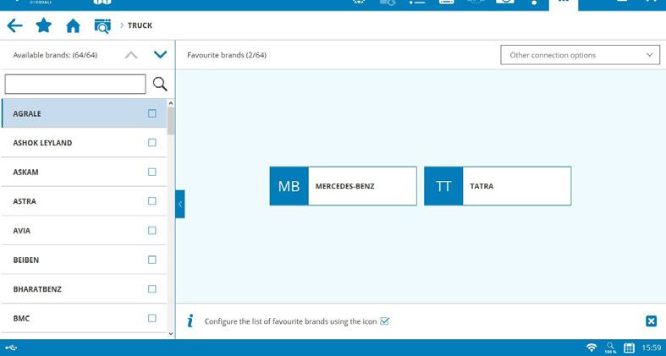Screen dimensions: 666x356
Task: Click the brand list scrollbar up arrow
Action: point(171,103)
